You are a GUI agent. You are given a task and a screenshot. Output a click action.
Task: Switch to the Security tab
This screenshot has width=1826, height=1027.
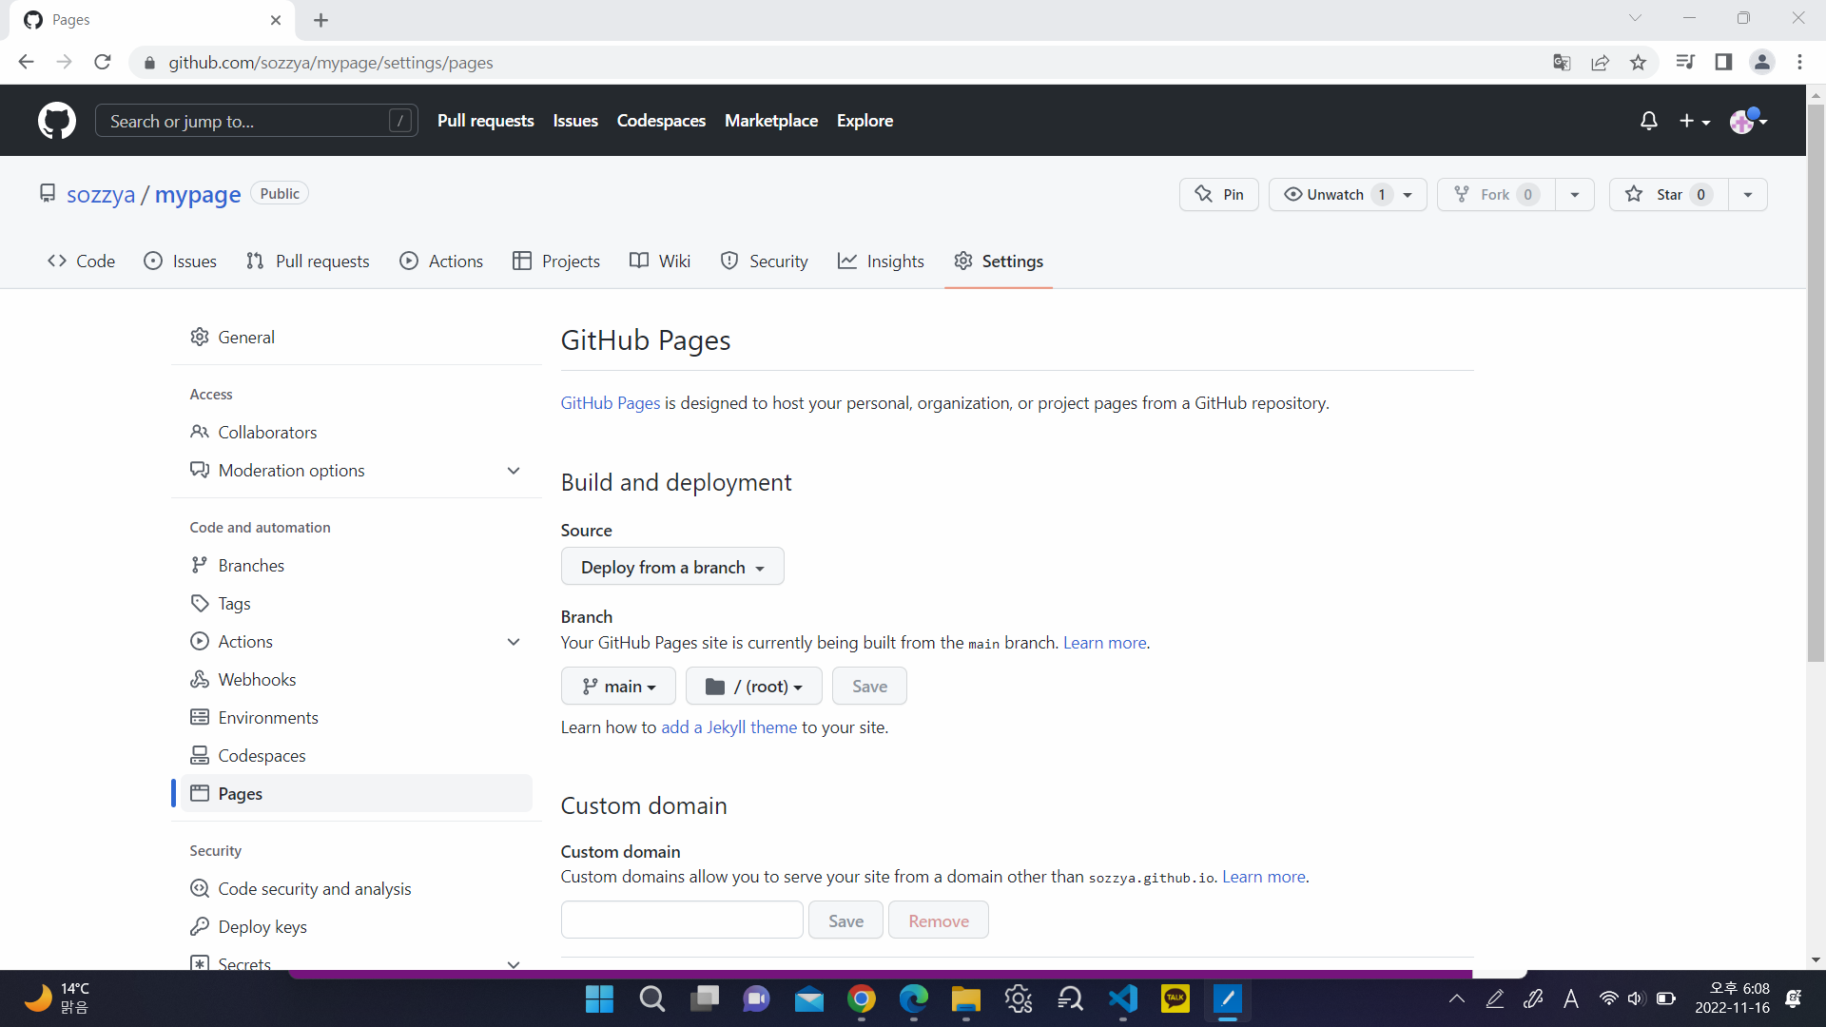tap(765, 262)
